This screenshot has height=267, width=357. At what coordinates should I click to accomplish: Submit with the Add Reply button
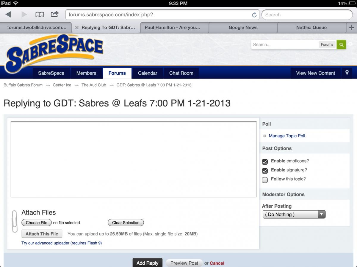pos(148,263)
